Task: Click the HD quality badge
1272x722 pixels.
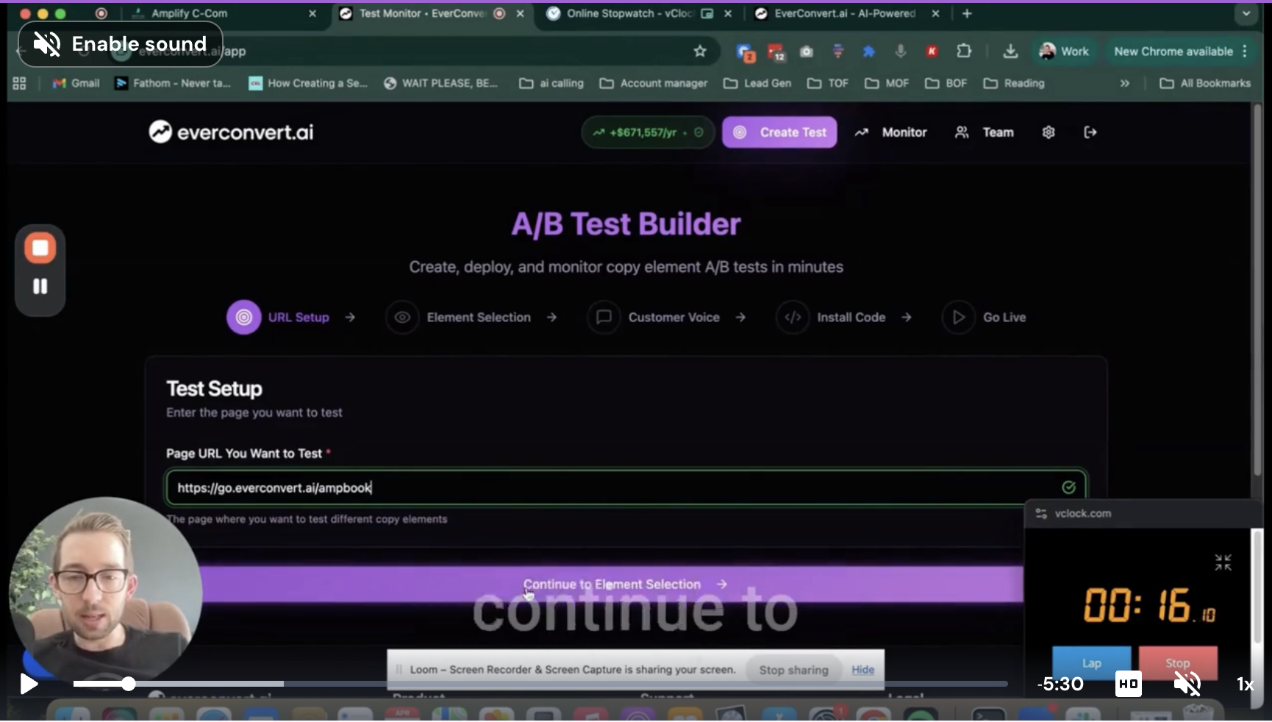Action: [1128, 685]
